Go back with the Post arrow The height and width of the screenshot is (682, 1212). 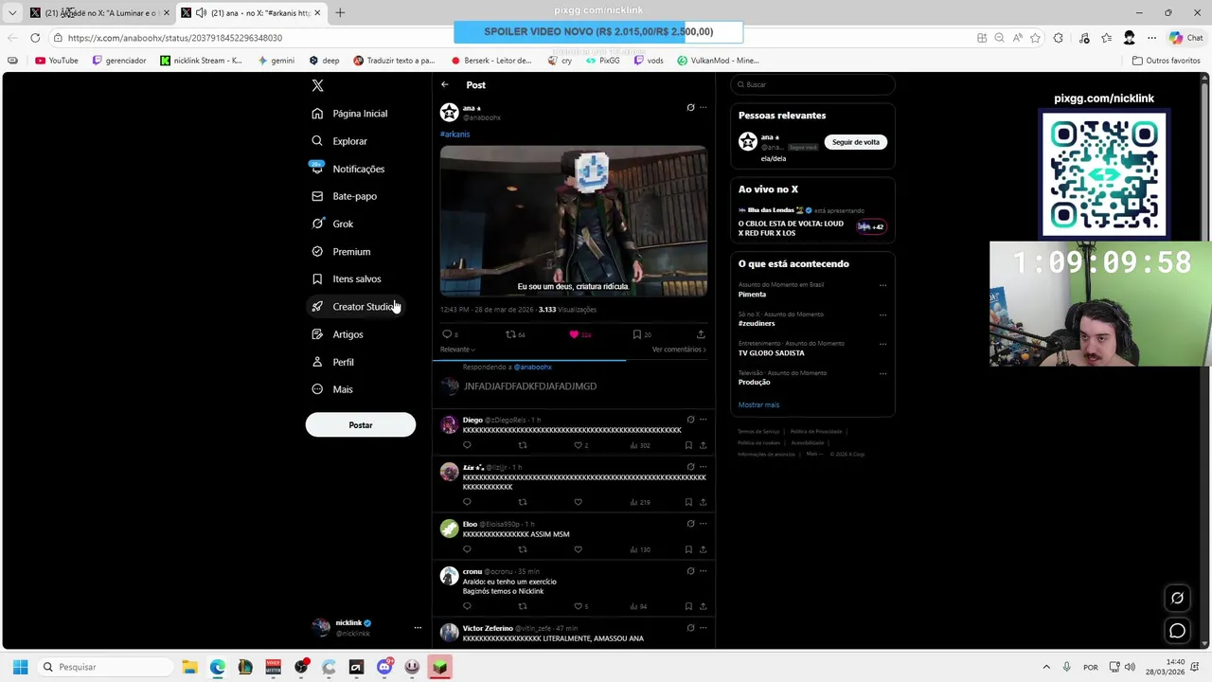pos(445,85)
